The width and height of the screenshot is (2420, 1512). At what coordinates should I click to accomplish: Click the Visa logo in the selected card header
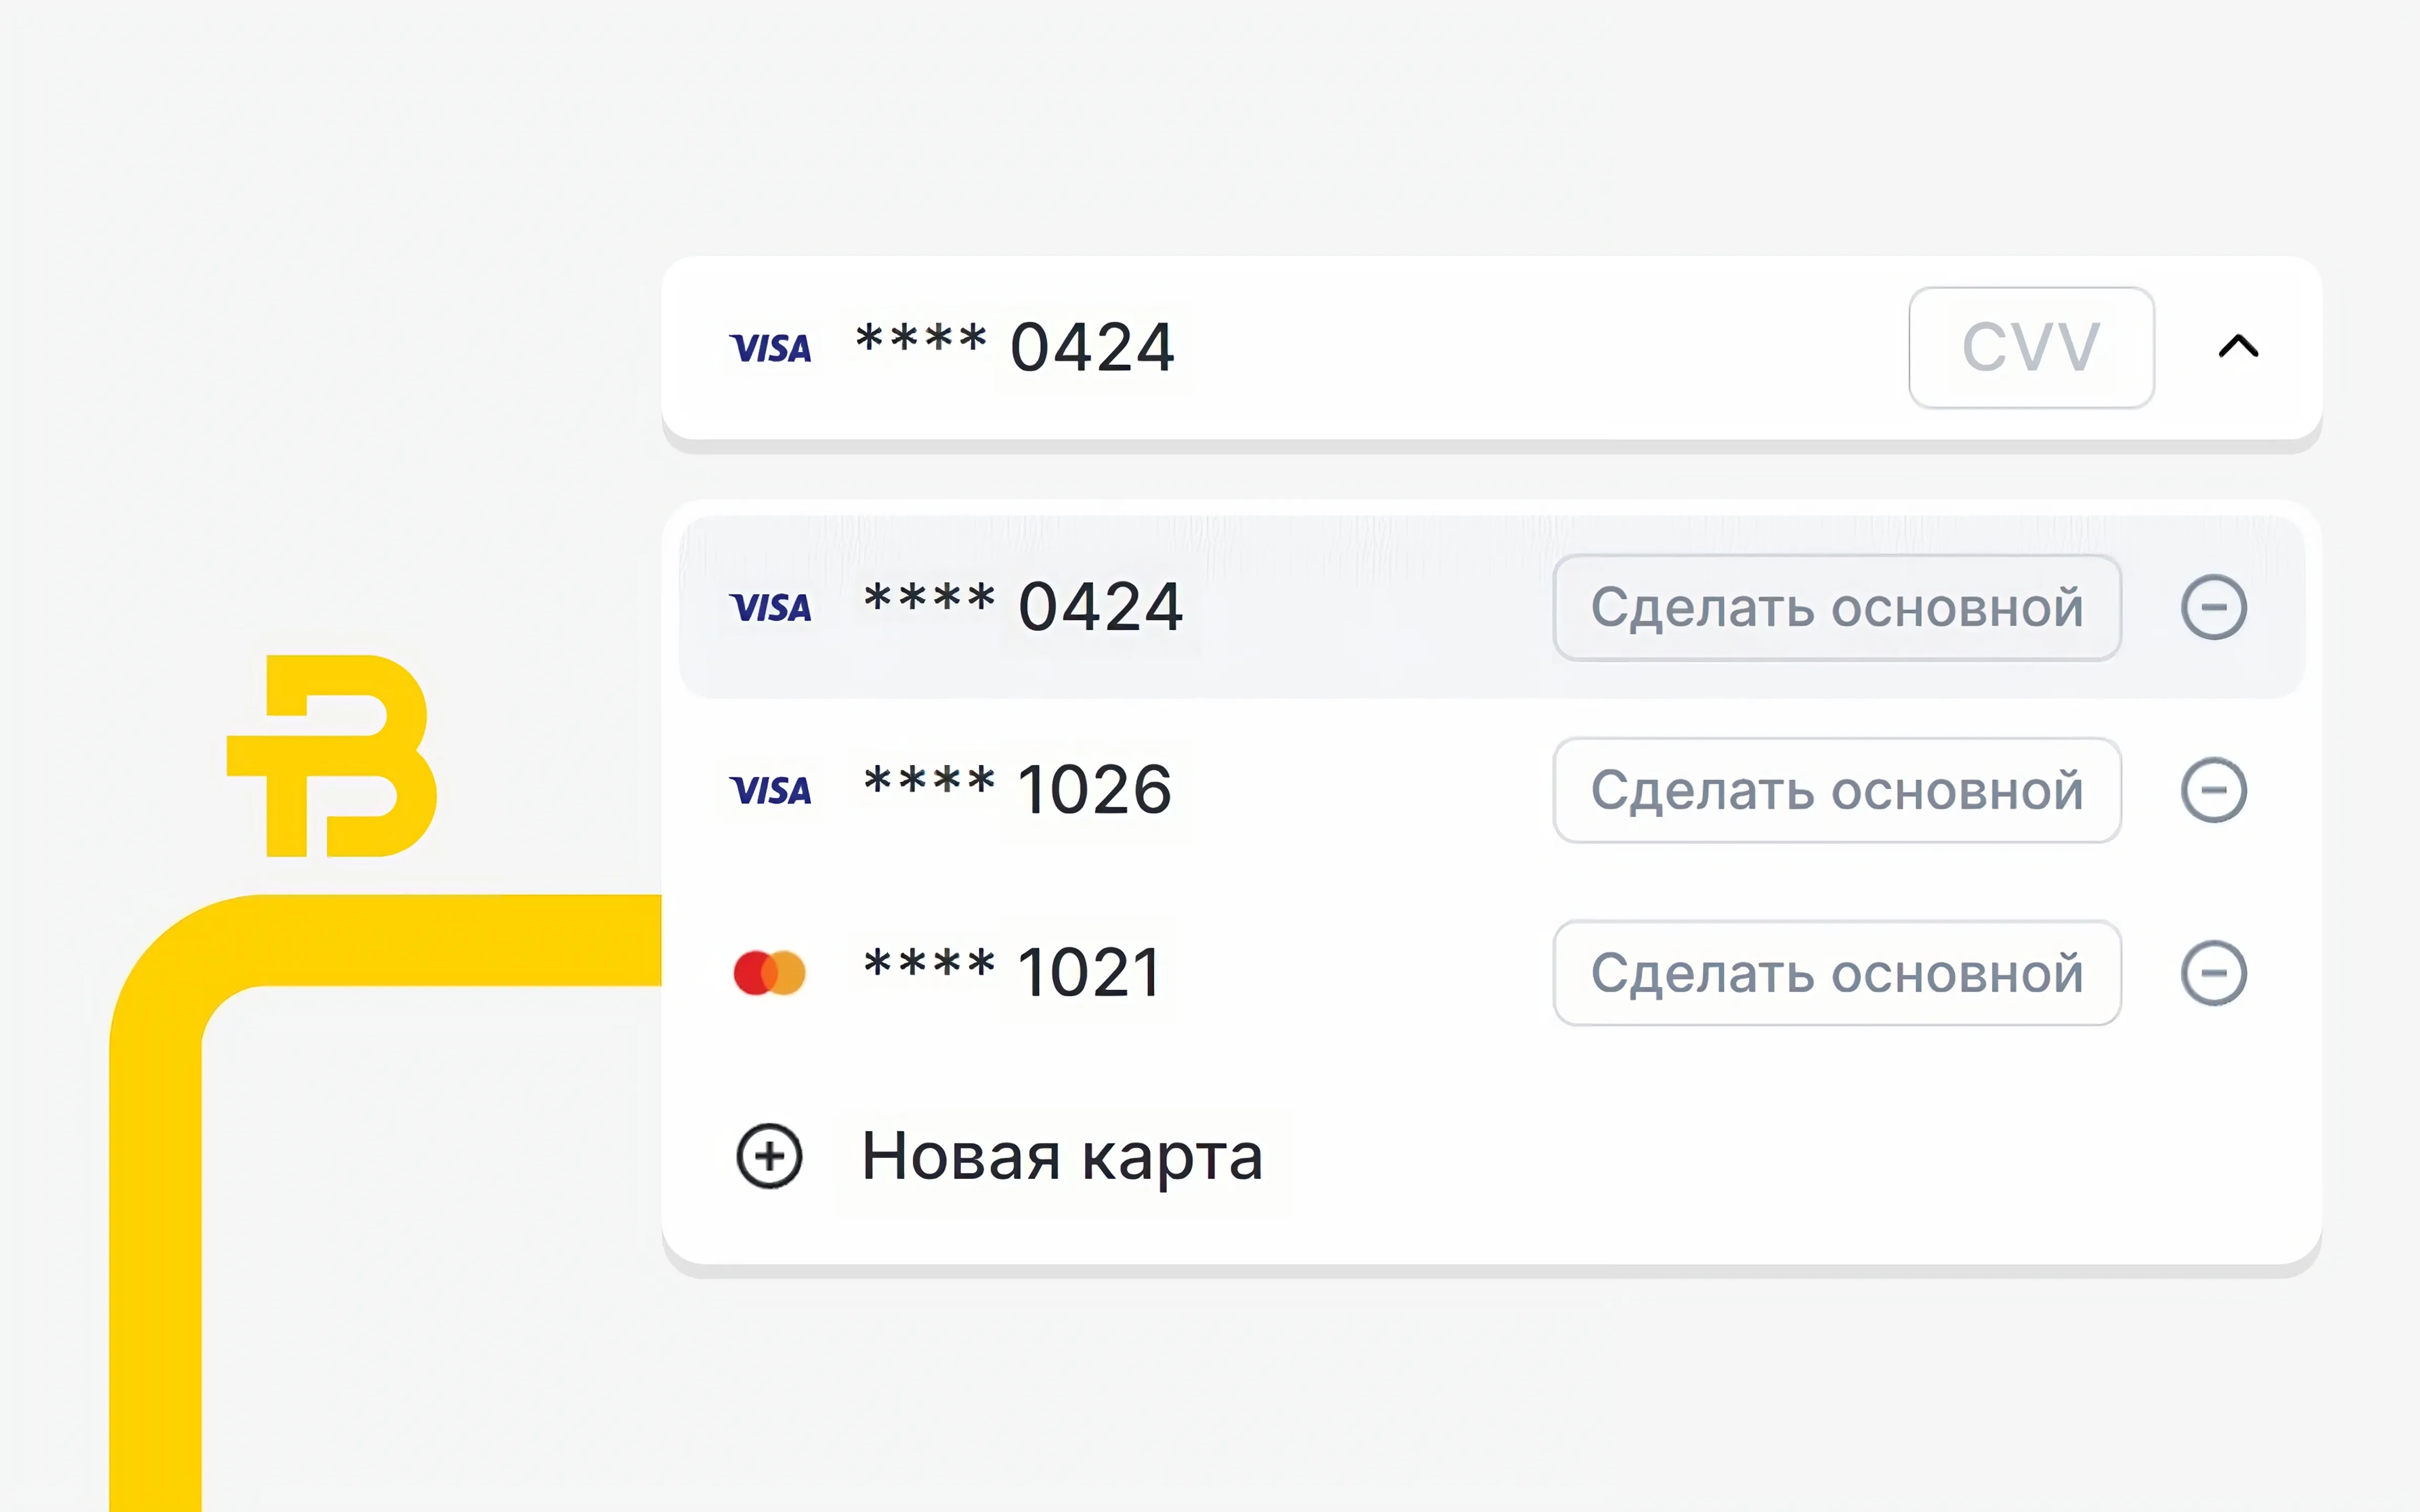point(770,348)
